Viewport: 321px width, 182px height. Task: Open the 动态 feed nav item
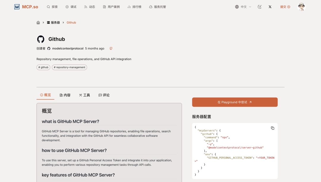click(89, 7)
